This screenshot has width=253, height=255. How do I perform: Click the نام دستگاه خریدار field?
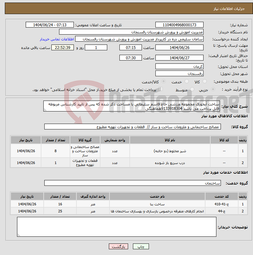(131, 32)
